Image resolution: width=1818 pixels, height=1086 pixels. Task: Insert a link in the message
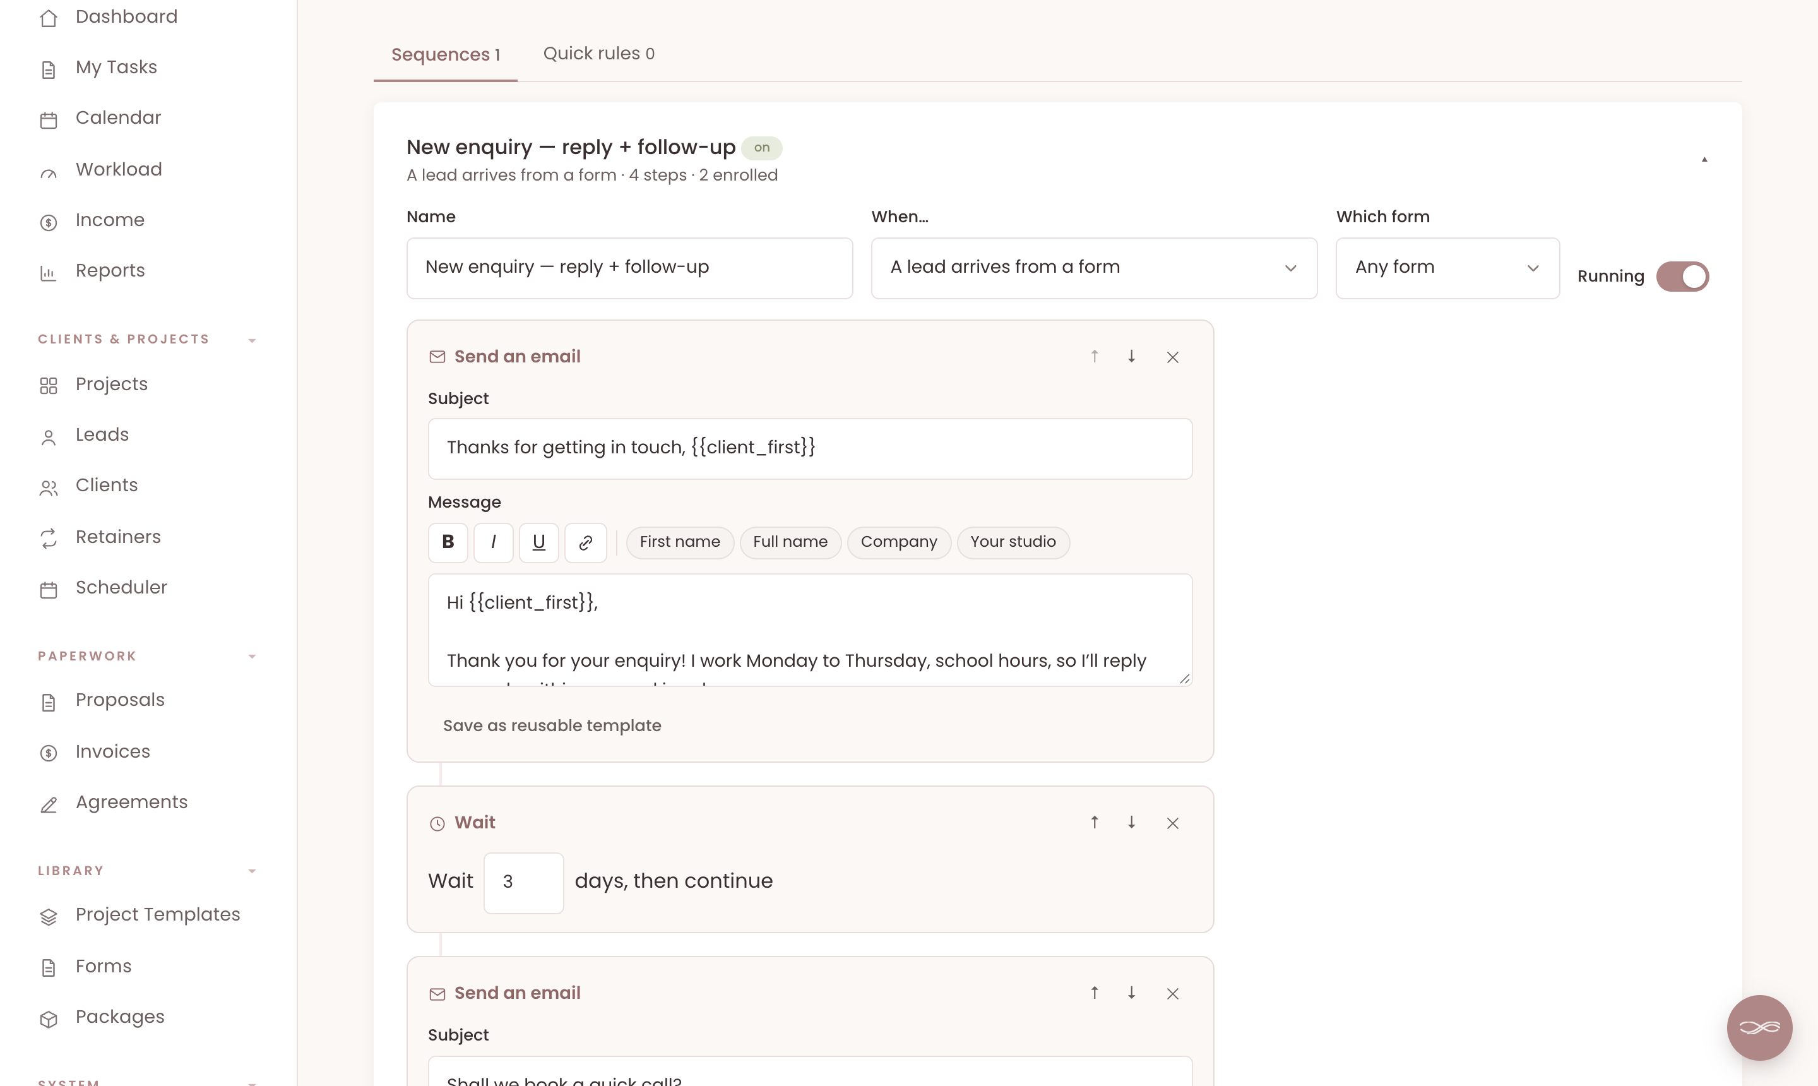click(585, 542)
